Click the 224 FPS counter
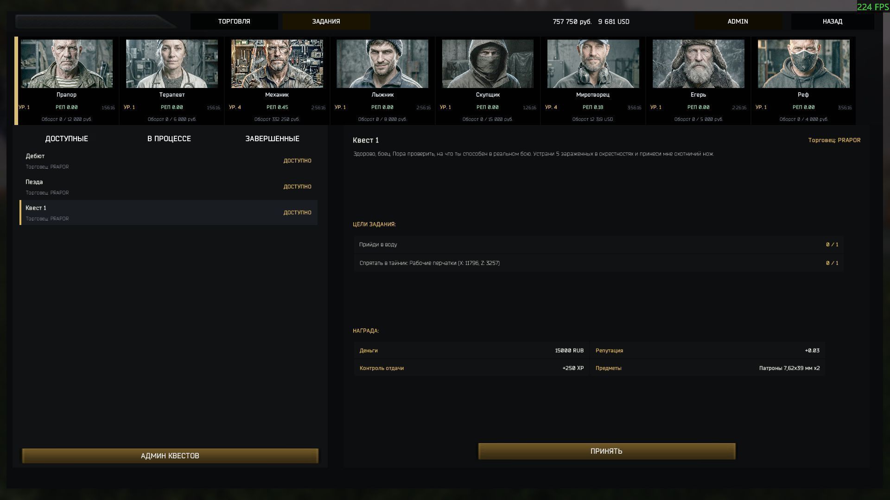The width and height of the screenshot is (890, 500). (x=873, y=7)
